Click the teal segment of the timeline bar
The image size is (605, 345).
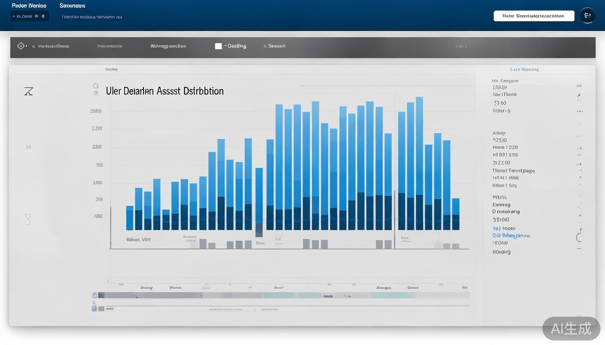(x=279, y=296)
